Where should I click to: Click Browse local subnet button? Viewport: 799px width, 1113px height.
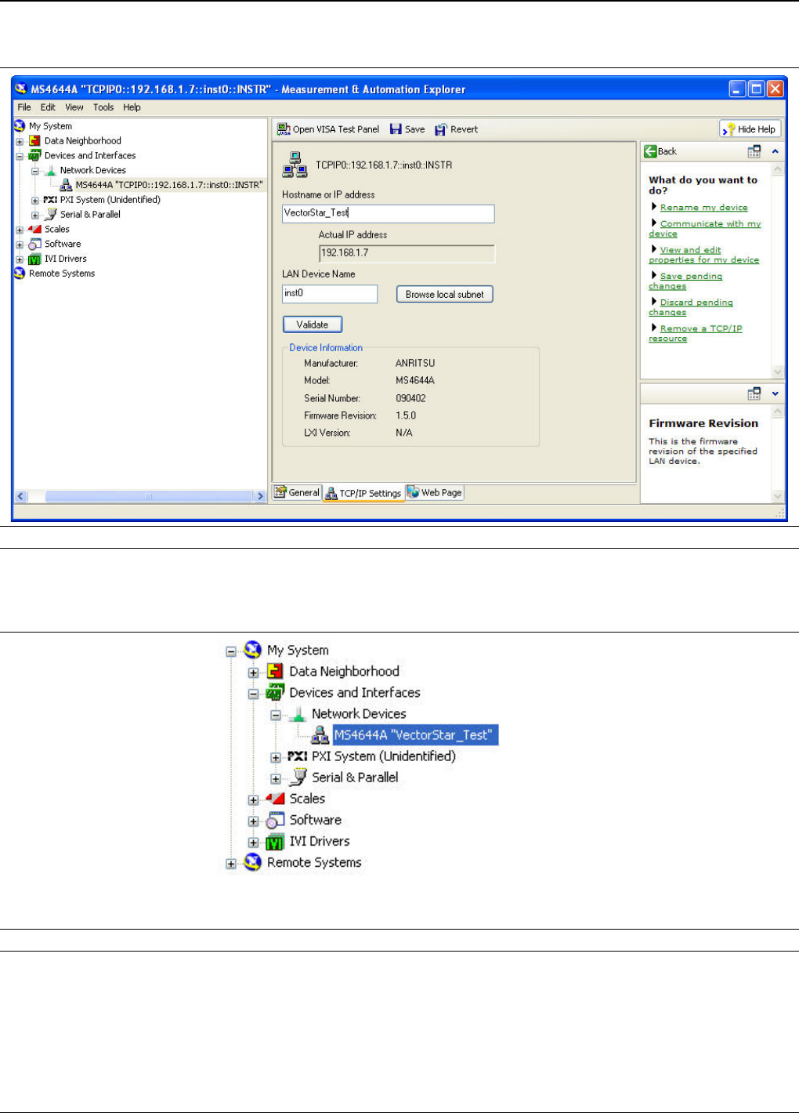point(445,294)
